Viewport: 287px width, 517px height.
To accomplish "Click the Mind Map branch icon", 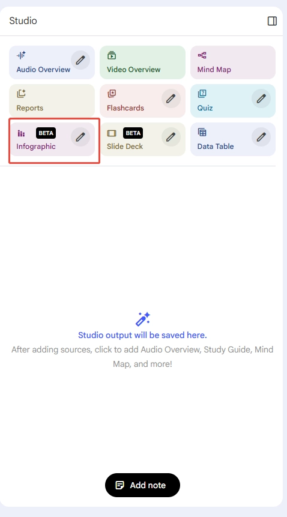I will tap(202, 55).
